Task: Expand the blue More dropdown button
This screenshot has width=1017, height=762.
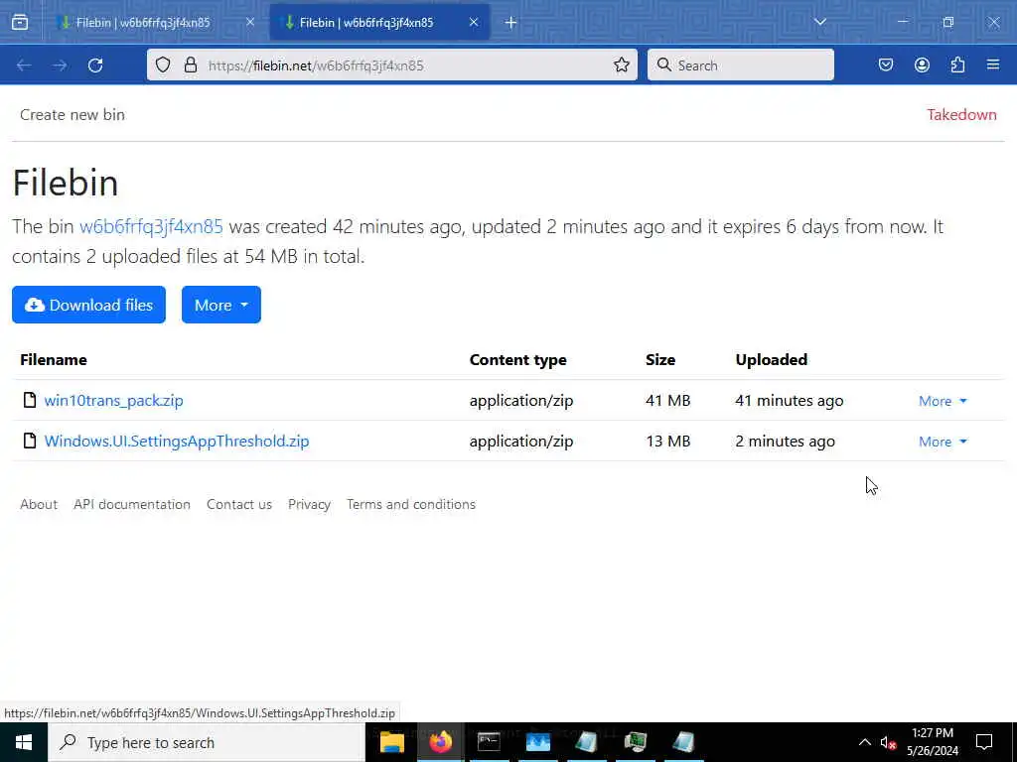Action: tap(221, 305)
